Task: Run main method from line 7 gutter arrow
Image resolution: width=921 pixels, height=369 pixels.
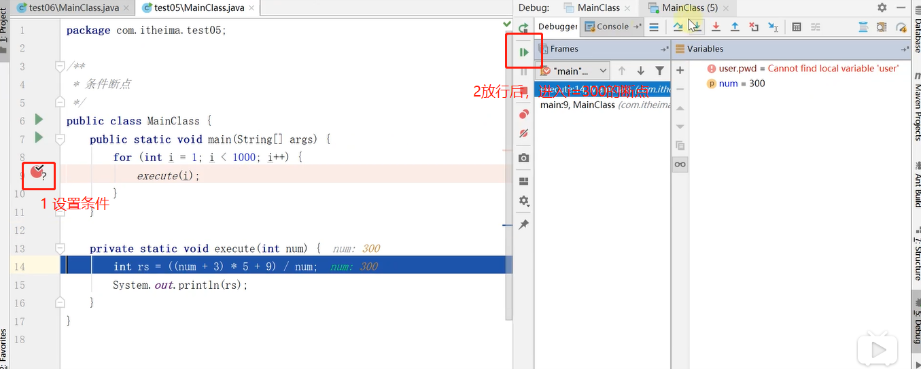Action: point(39,138)
